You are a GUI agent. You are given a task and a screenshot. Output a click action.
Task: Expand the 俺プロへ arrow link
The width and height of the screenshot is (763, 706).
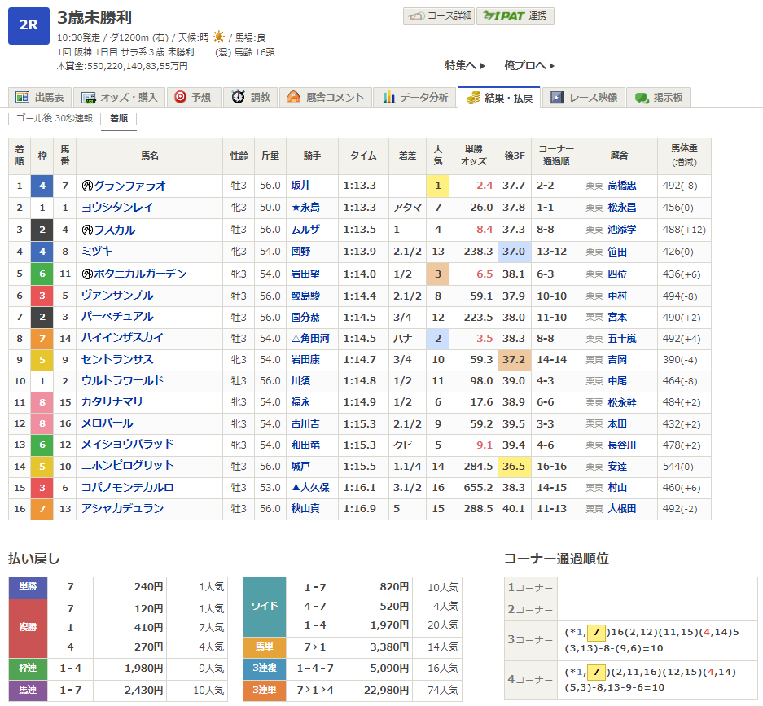tap(529, 65)
